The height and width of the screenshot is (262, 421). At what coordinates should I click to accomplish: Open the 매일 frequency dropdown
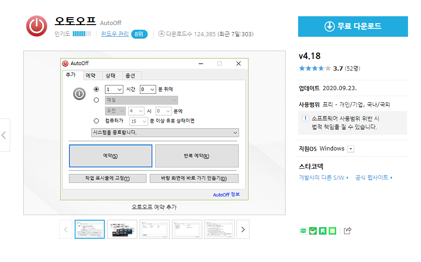coord(141,100)
